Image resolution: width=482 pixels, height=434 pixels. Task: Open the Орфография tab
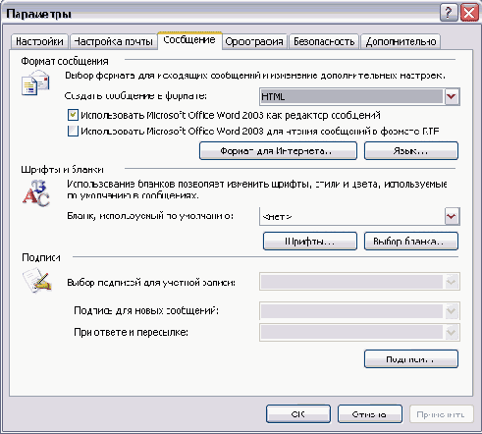(x=254, y=41)
